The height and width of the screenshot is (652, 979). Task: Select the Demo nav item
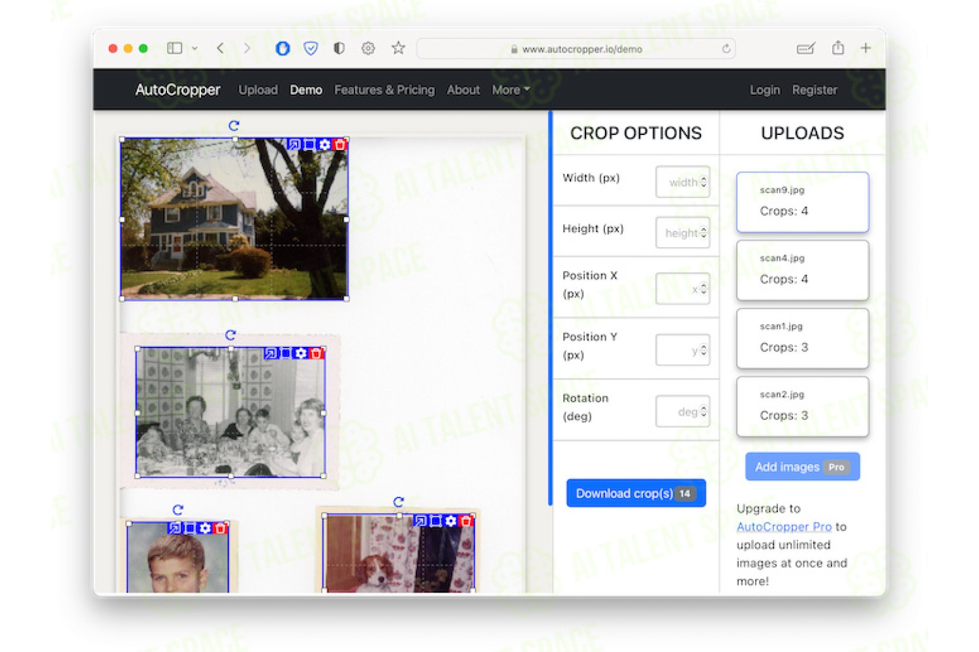tap(306, 90)
